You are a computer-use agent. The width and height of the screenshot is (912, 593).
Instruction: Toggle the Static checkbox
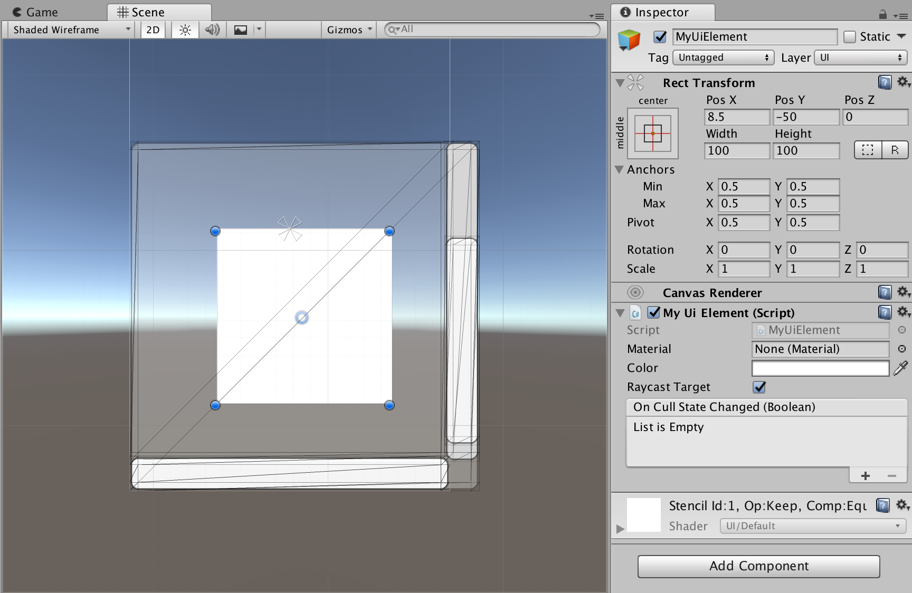click(849, 36)
